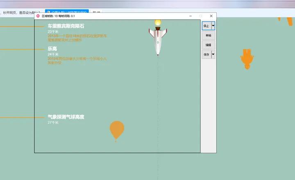The image size is (295, 180).
Task: Click the rocket ship graphic
Action: 158,38
